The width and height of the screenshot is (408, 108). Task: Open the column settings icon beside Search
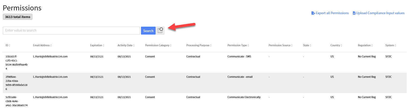click(x=160, y=30)
